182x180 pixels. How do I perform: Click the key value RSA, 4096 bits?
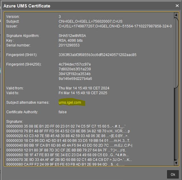71,40
